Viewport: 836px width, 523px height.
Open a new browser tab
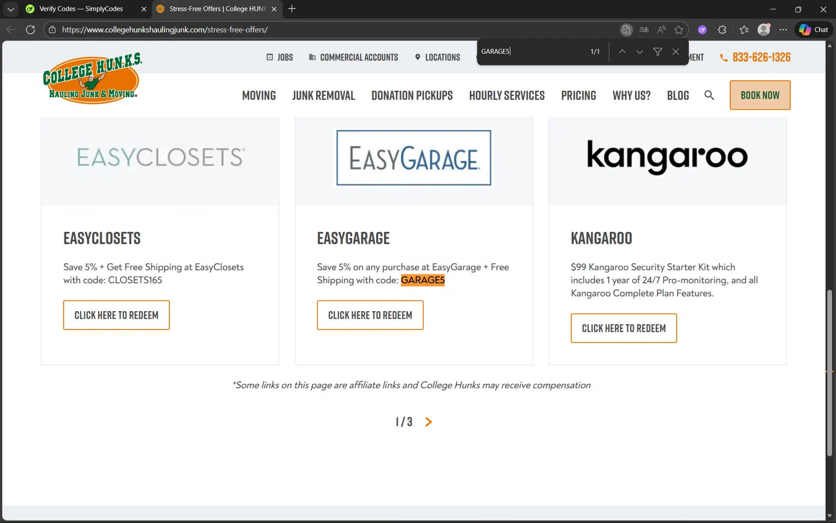pos(291,9)
